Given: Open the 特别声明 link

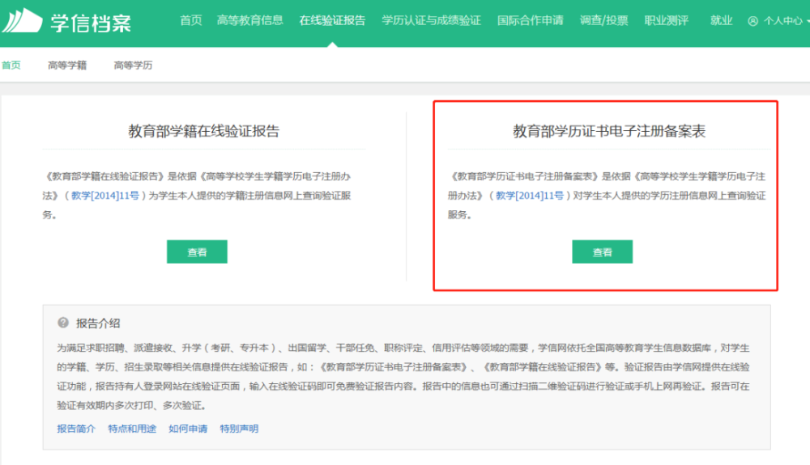Looking at the screenshot, I should tap(239, 429).
